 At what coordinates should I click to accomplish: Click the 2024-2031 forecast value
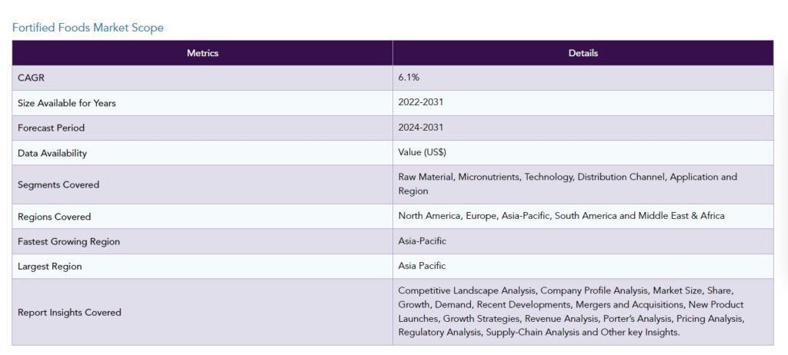[x=420, y=128]
